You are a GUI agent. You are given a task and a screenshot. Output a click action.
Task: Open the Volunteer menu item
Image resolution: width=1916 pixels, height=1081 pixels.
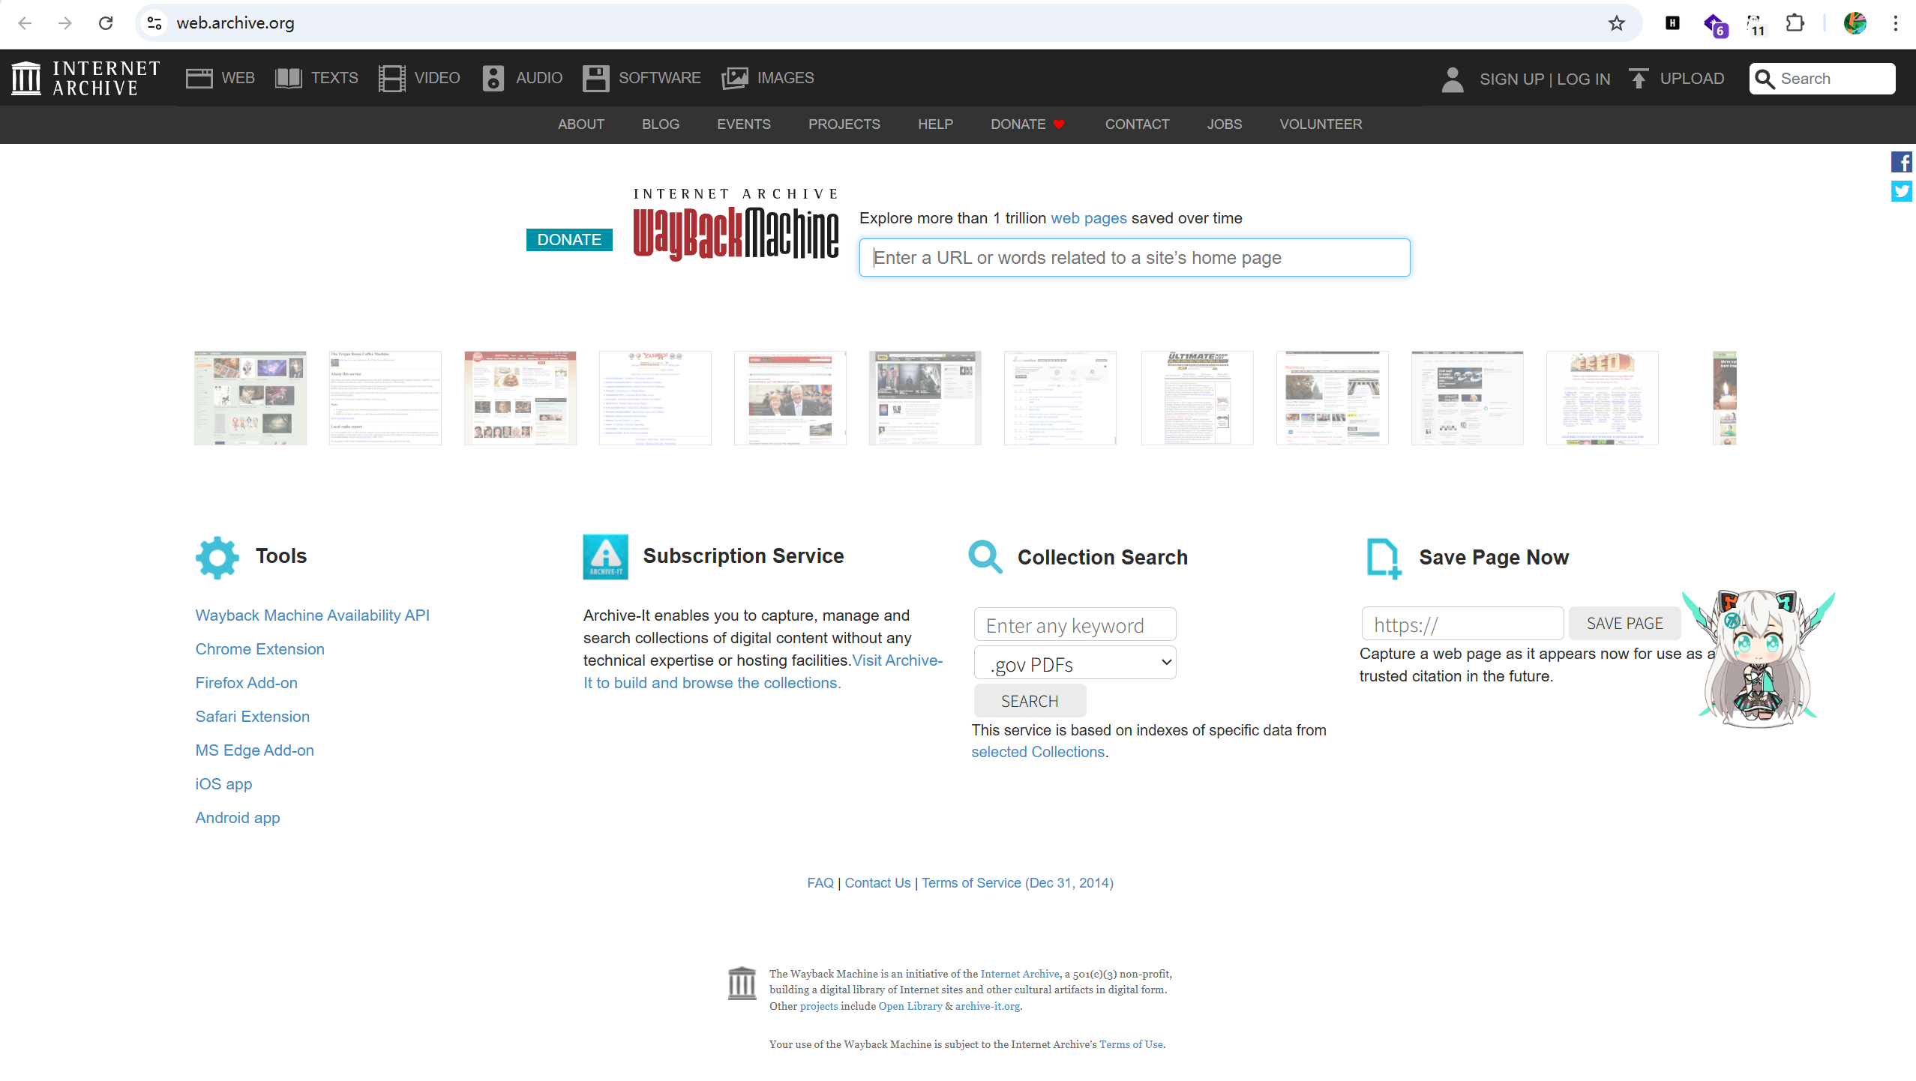[1321, 124]
